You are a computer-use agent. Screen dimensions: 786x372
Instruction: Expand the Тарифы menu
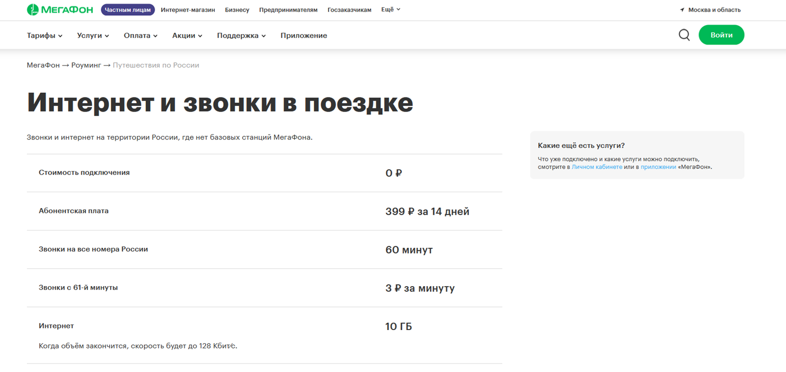[45, 36]
